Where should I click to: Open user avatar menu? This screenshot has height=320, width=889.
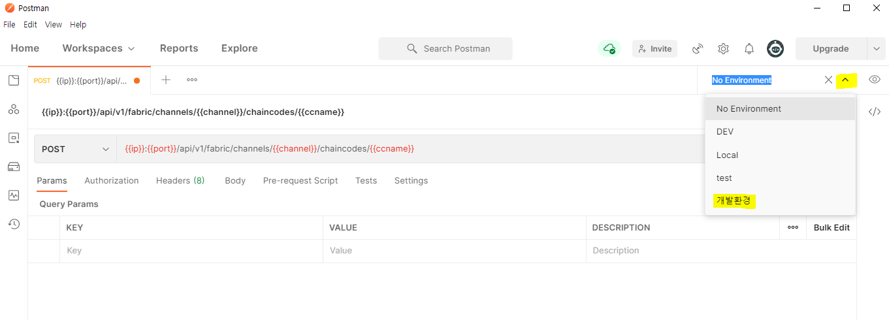[775, 48]
